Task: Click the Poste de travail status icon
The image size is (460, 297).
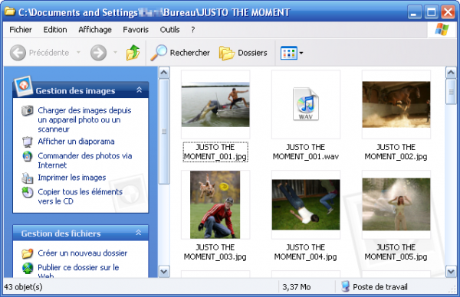Action: pos(345,286)
